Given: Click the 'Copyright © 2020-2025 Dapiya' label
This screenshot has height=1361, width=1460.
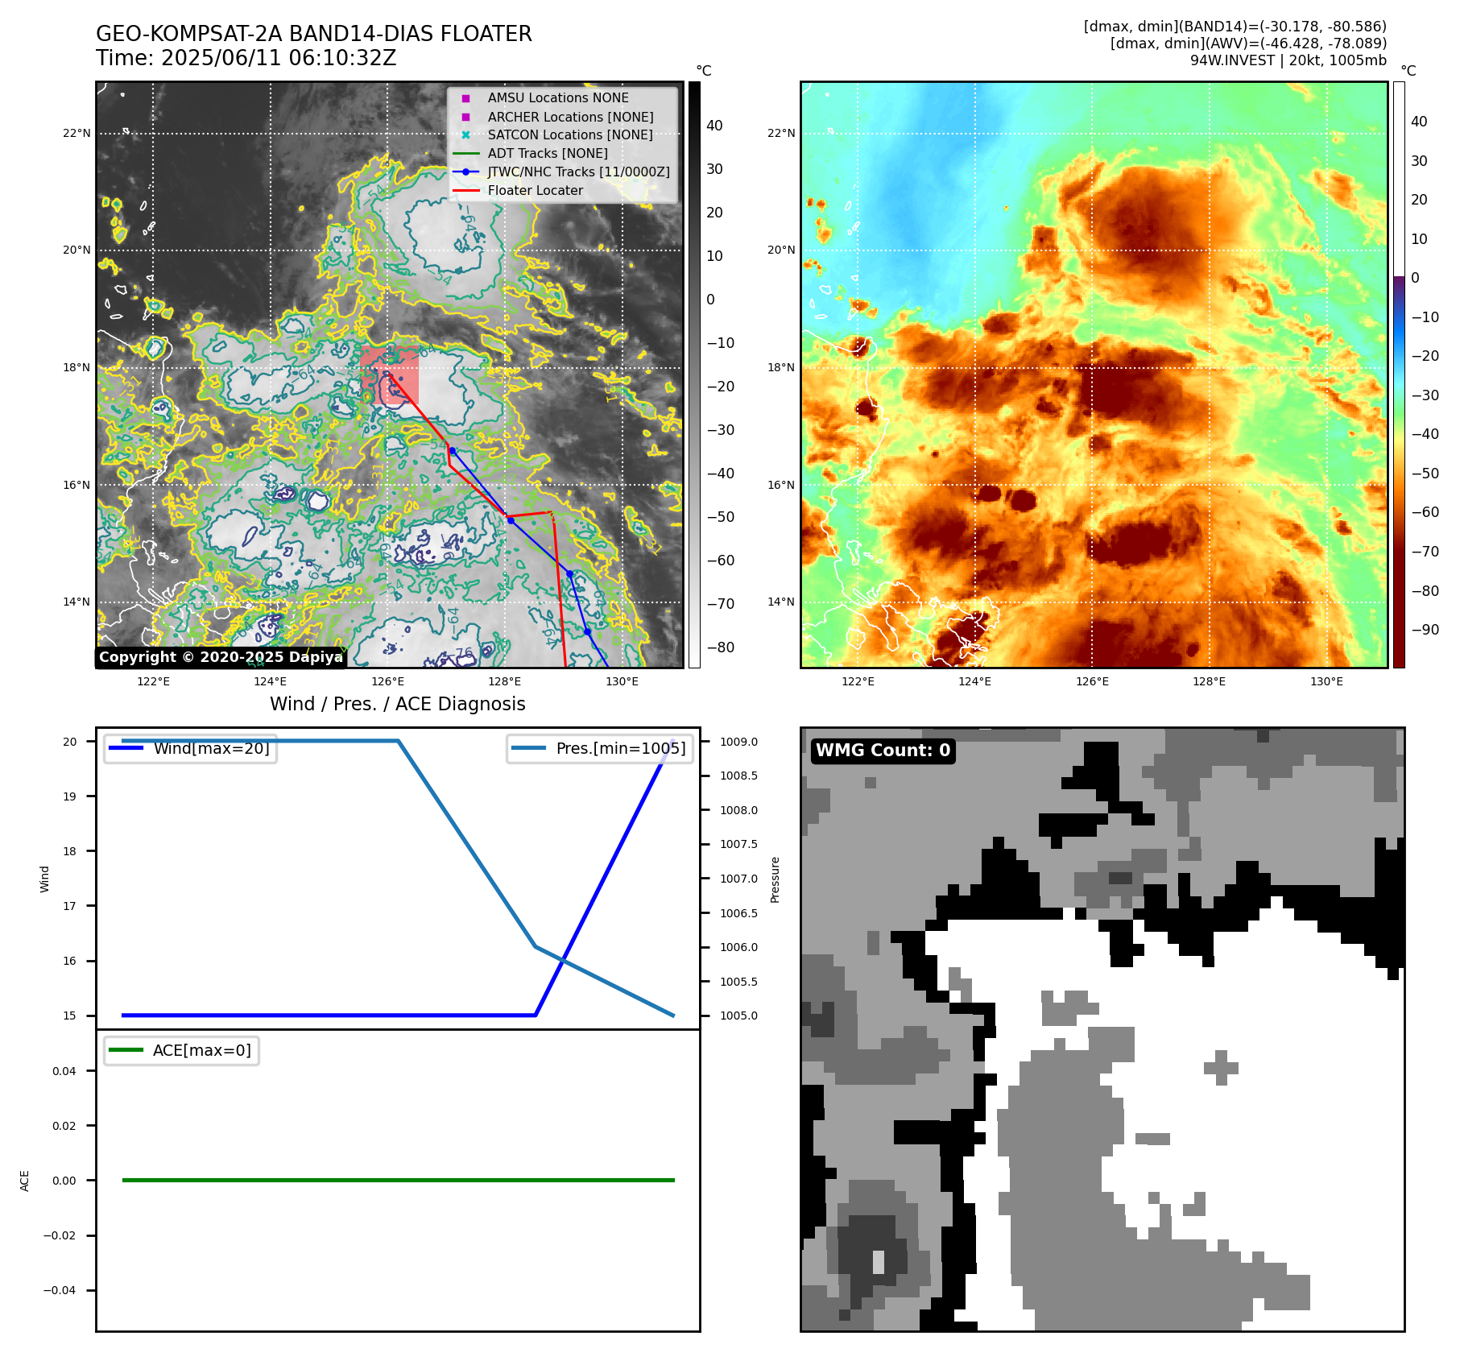Looking at the screenshot, I should pyautogui.click(x=221, y=657).
